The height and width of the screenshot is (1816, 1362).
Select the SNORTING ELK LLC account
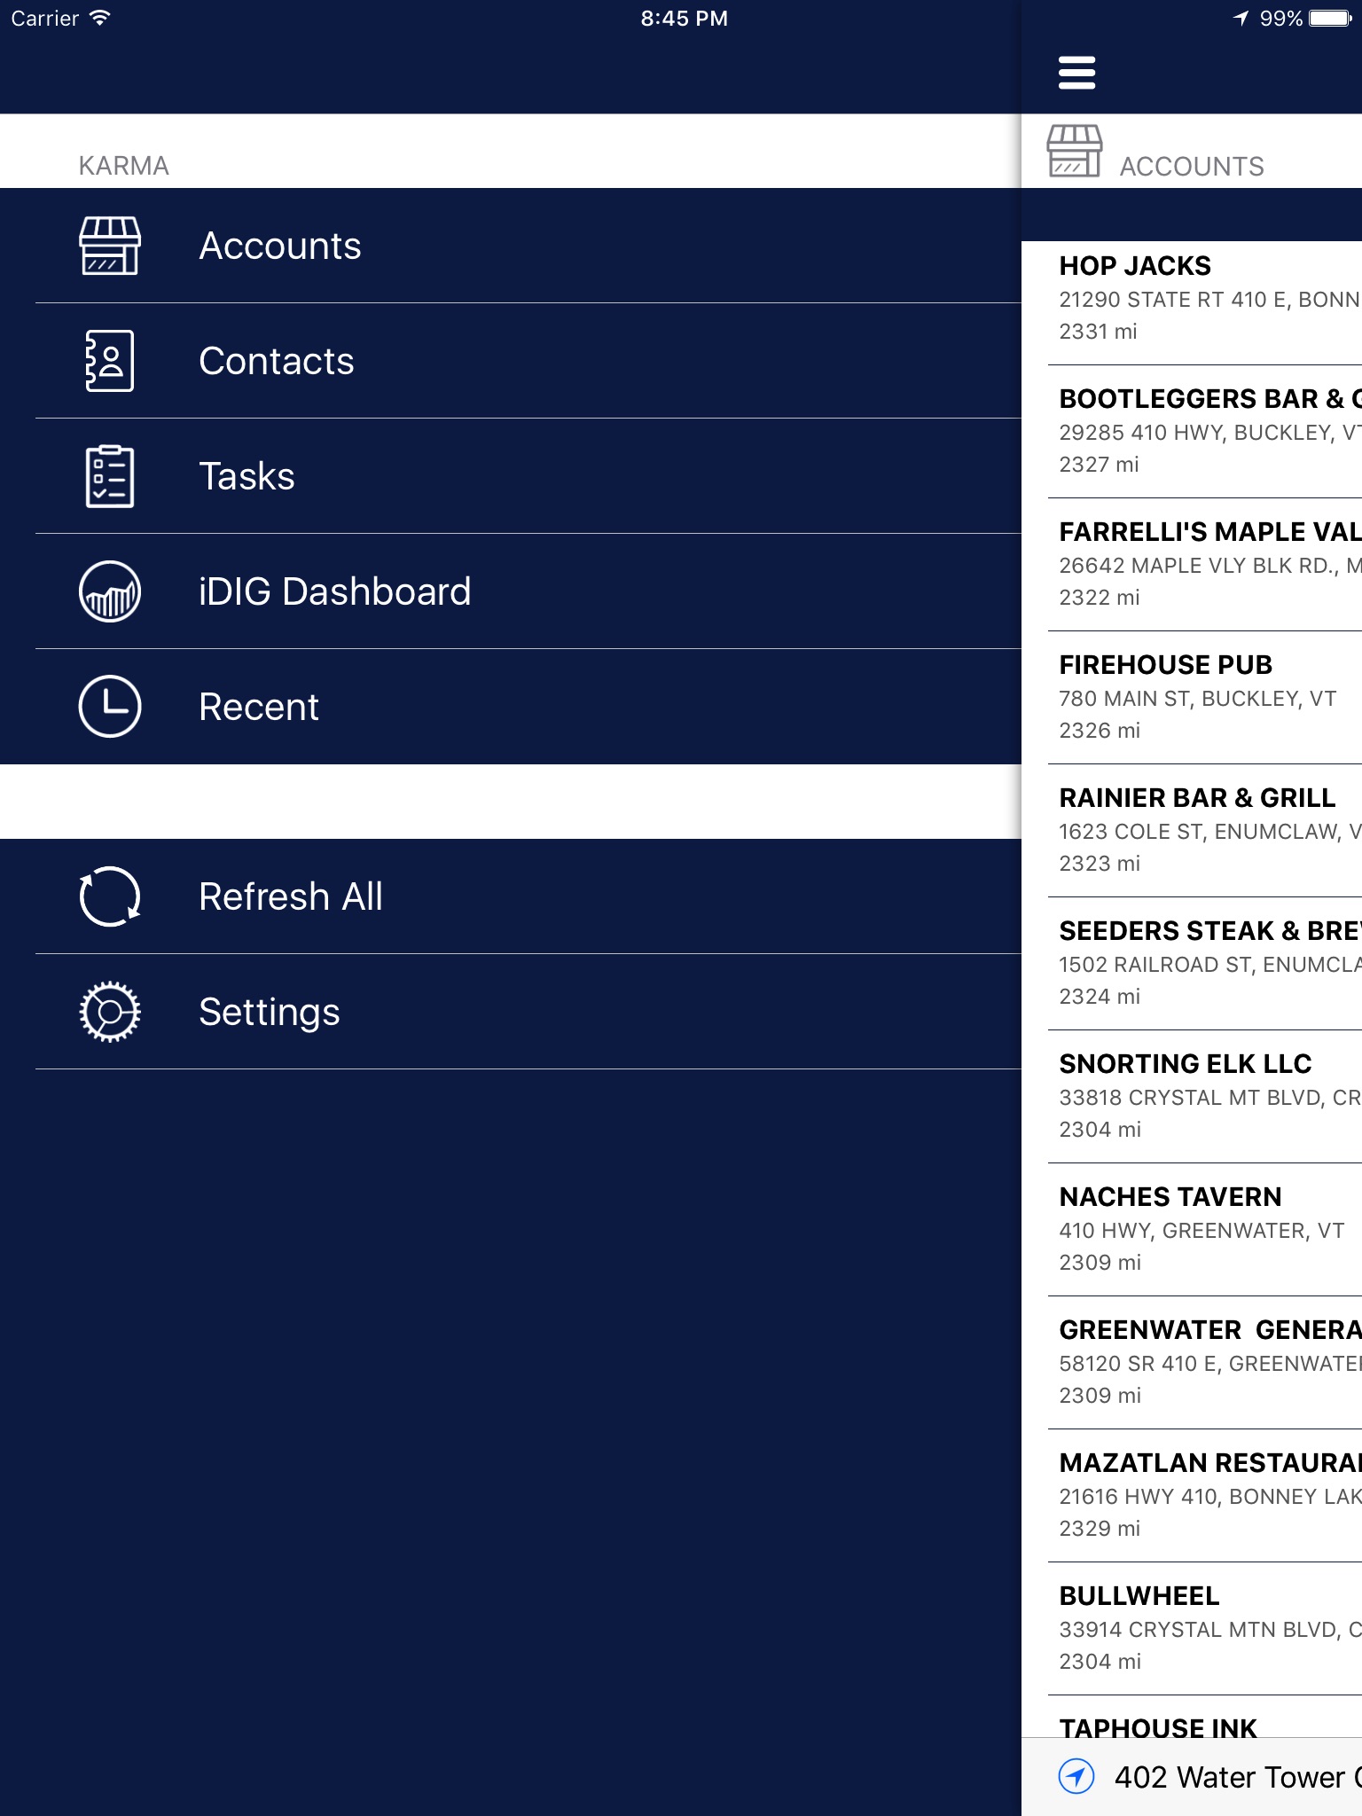point(1192,1097)
